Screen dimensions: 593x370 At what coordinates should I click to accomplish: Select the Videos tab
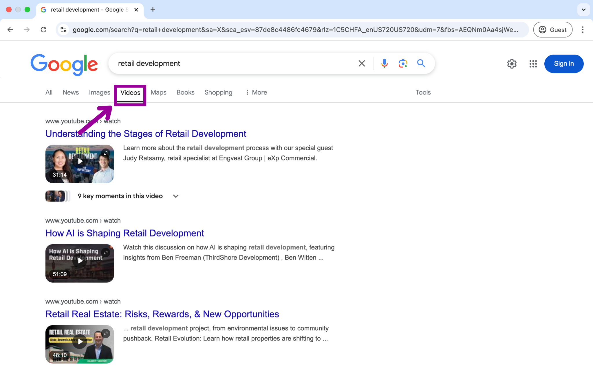(x=130, y=92)
